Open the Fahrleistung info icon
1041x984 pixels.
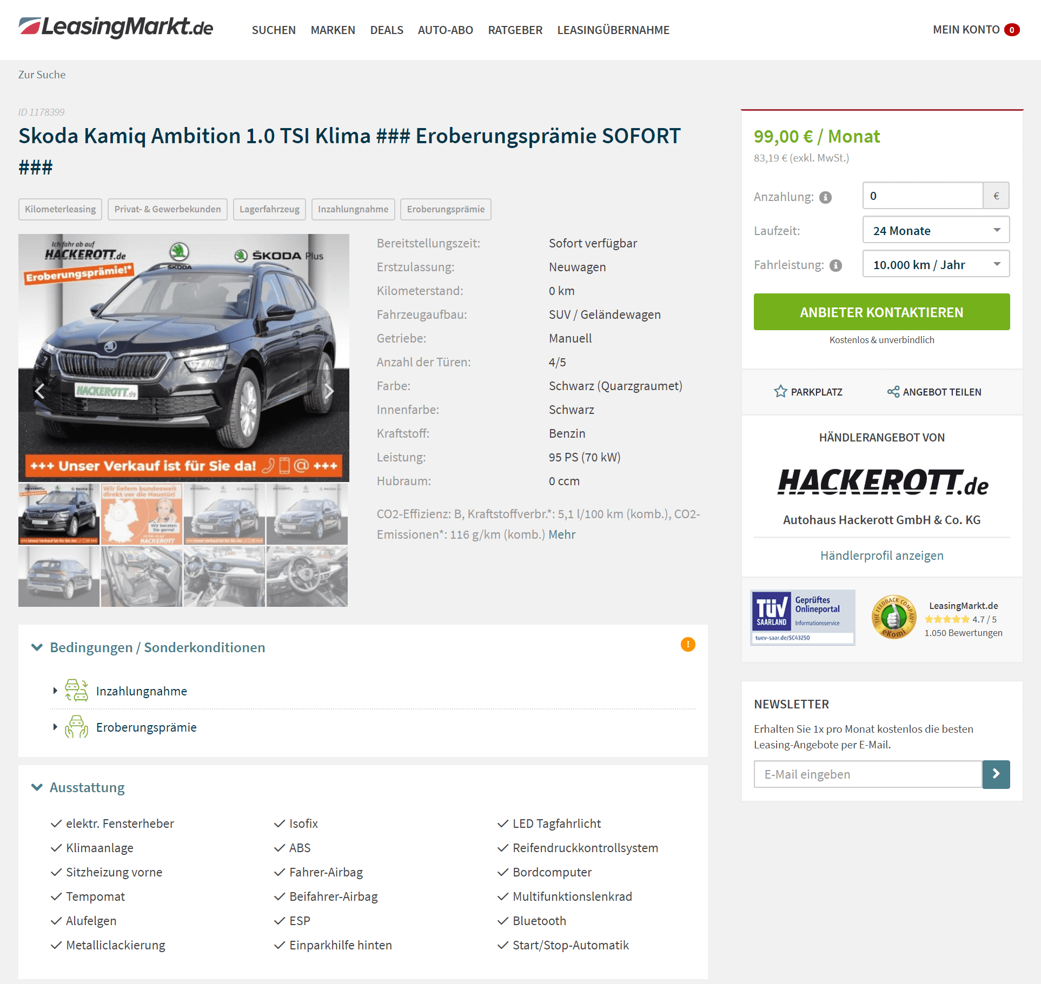pos(836,265)
